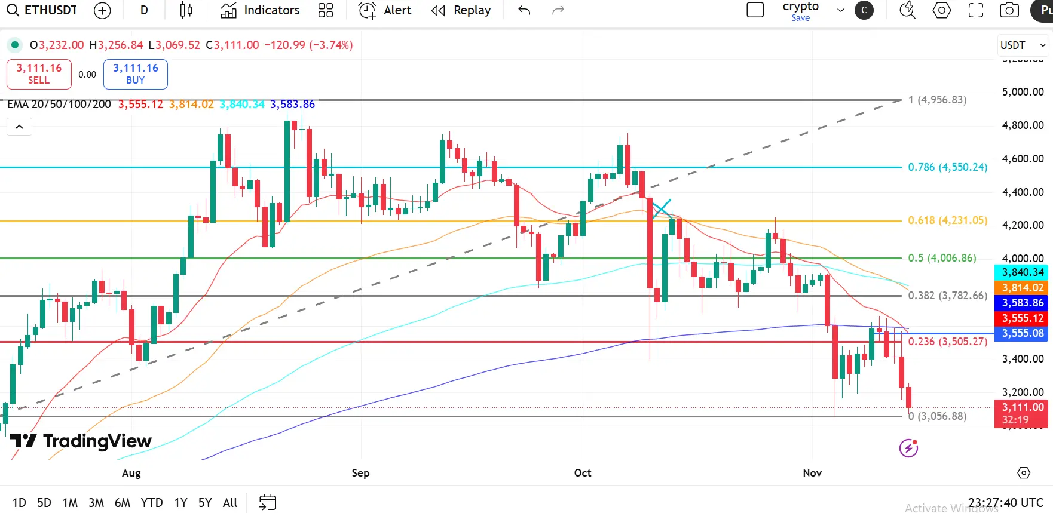1053x513 pixels.
Task: Open the Indicators menu
Action: (x=260, y=10)
